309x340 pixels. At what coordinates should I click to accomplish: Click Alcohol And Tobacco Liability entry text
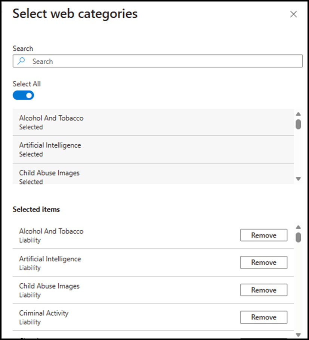[51, 236]
